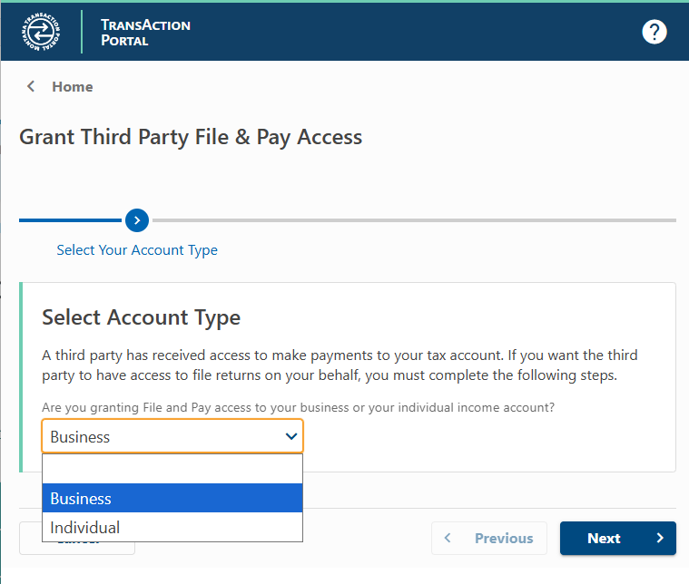Click the Previous button label
Image resolution: width=689 pixels, height=584 pixels.
click(x=502, y=539)
